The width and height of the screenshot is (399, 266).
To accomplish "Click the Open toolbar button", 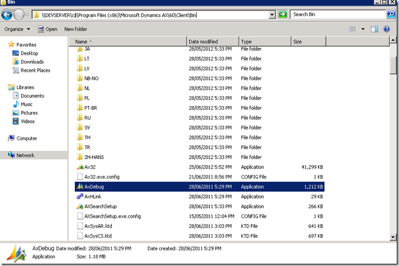I will coord(48,29).
